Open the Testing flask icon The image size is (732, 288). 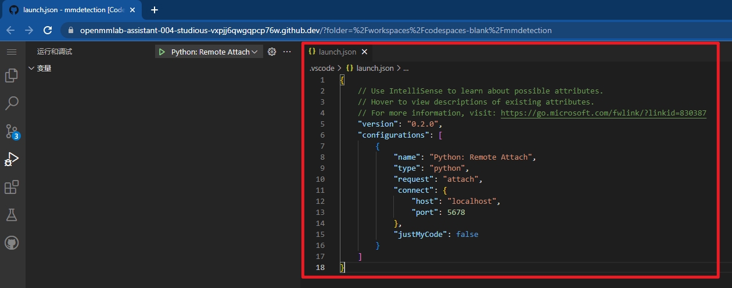pyautogui.click(x=12, y=215)
